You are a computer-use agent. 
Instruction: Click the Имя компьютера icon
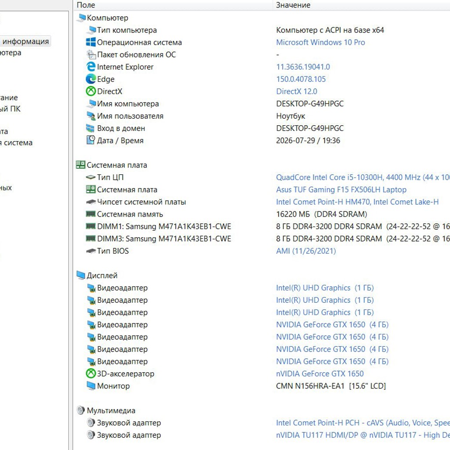[x=91, y=104]
